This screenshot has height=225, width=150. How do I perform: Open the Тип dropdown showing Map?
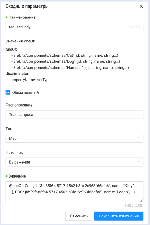coord(74,138)
